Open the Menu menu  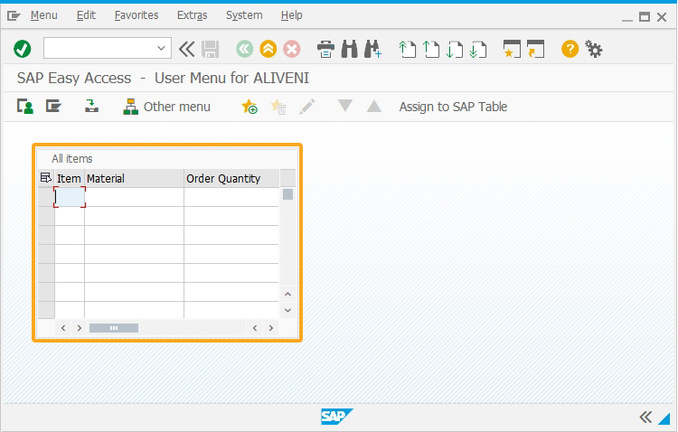[43, 15]
